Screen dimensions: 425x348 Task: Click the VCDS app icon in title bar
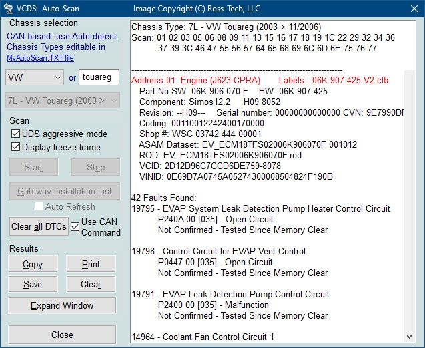coord(9,9)
